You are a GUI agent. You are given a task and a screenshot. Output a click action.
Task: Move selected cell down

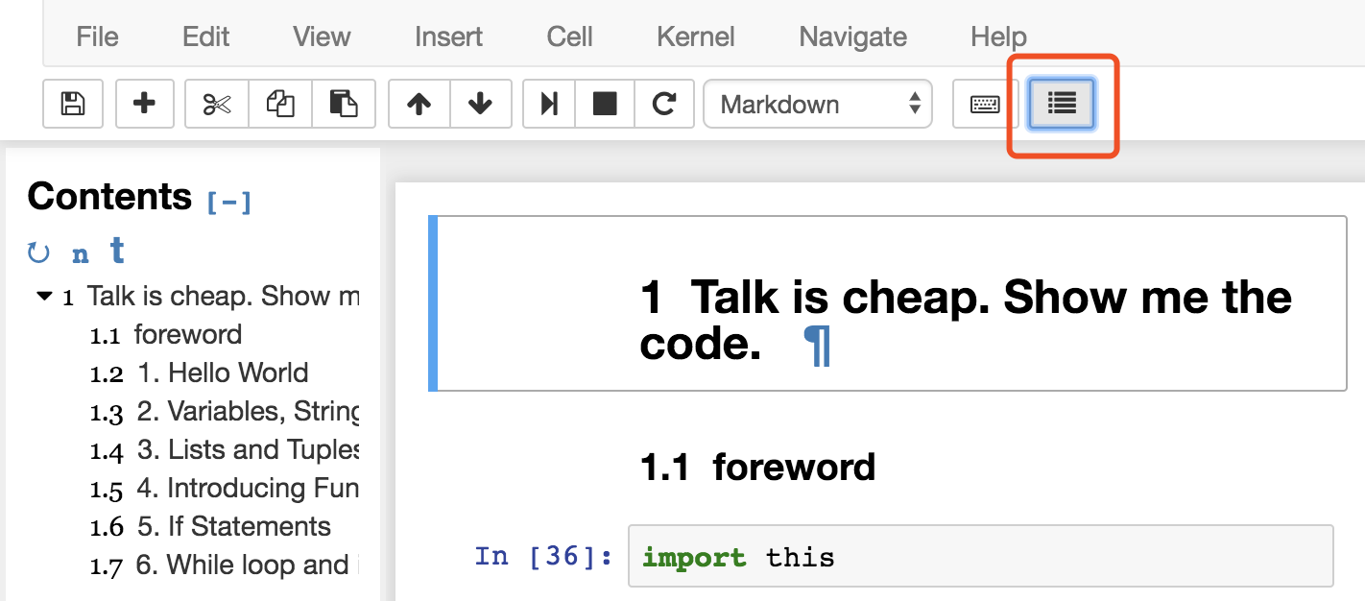coord(480,104)
